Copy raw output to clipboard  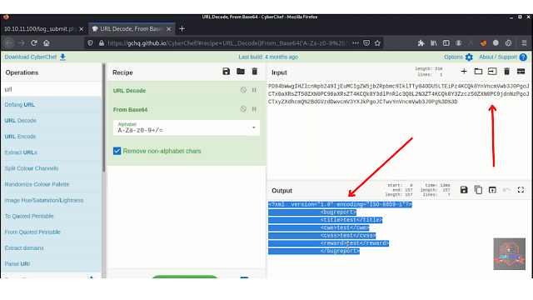(x=478, y=190)
